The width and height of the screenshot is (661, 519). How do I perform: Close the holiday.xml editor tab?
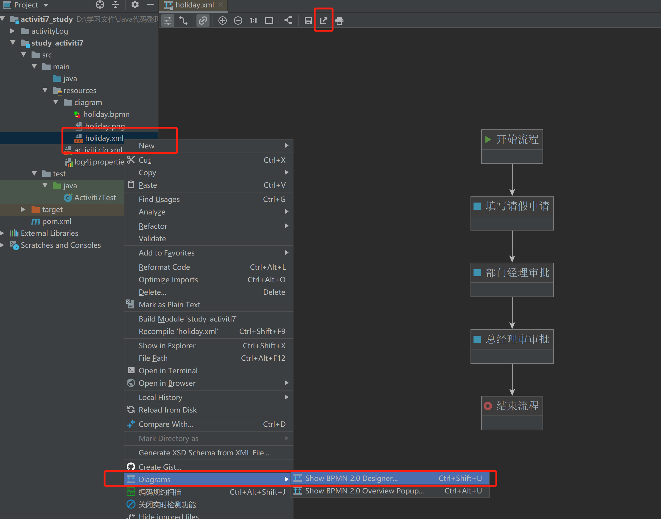221,4
